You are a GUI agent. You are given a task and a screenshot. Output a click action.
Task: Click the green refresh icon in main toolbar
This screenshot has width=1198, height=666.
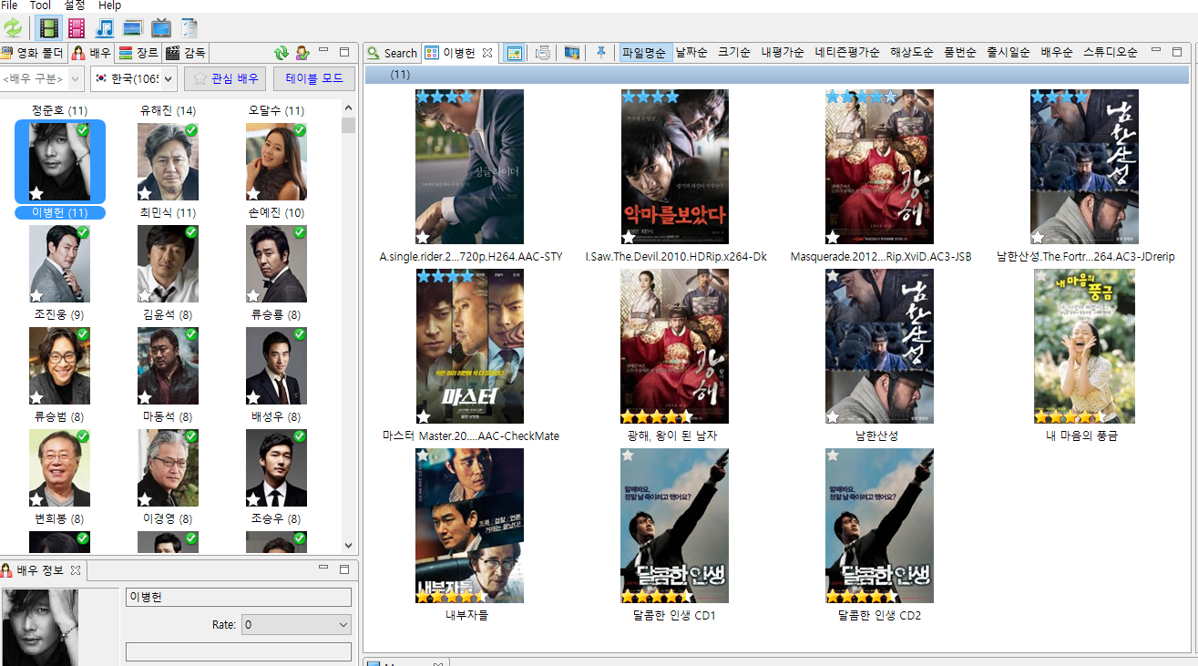point(13,28)
